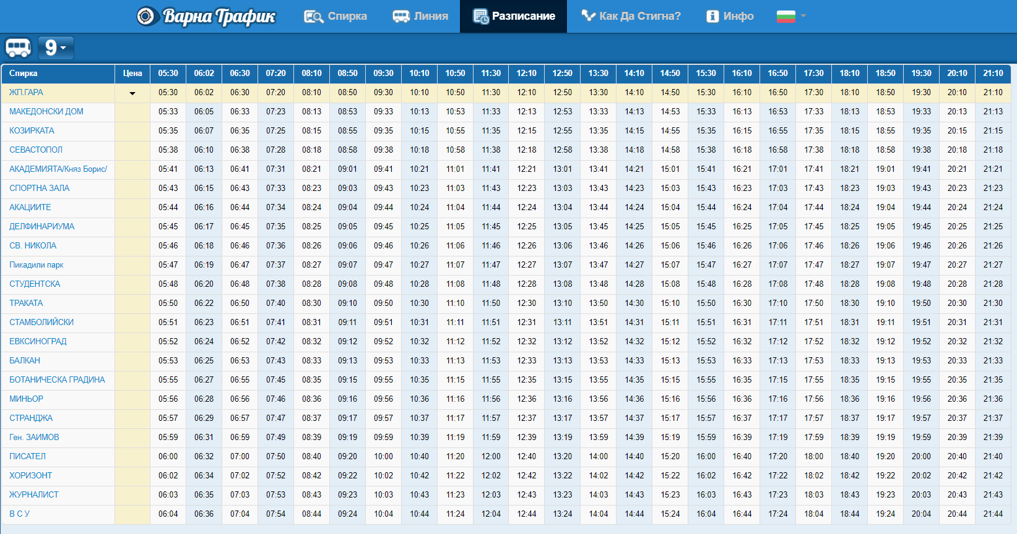Image resolution: width=1017 pixels, height=534 pixels.
Task: Open the МАКЕДОНСКИ ДОМ stop link
Action: [46, 111]
